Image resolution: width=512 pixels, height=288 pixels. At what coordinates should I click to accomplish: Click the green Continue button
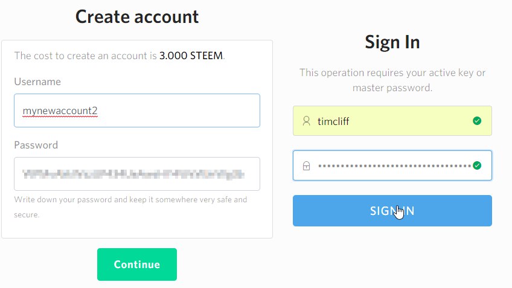pos(137,264)
